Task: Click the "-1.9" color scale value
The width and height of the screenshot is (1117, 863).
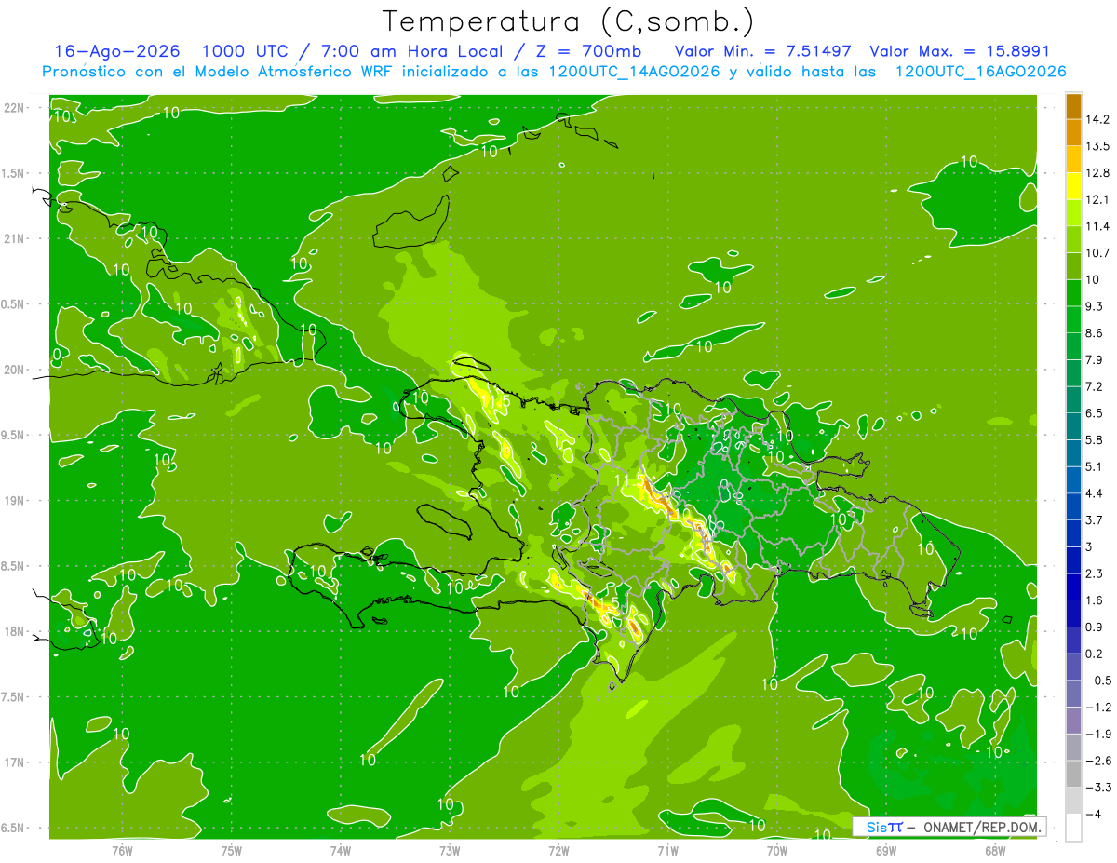Action: point(1097,734)
